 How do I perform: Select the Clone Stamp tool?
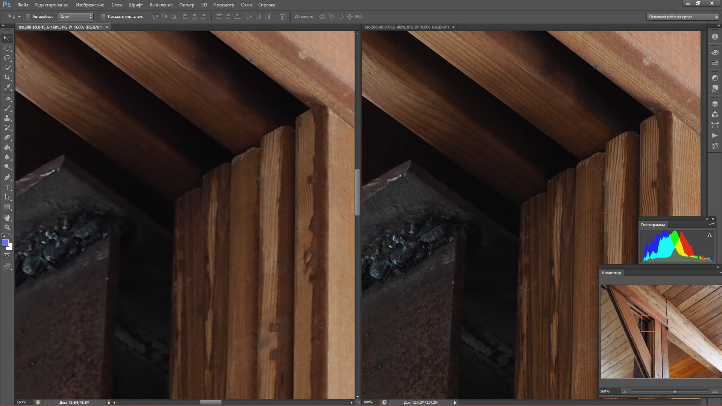click(x=7, y=118)
